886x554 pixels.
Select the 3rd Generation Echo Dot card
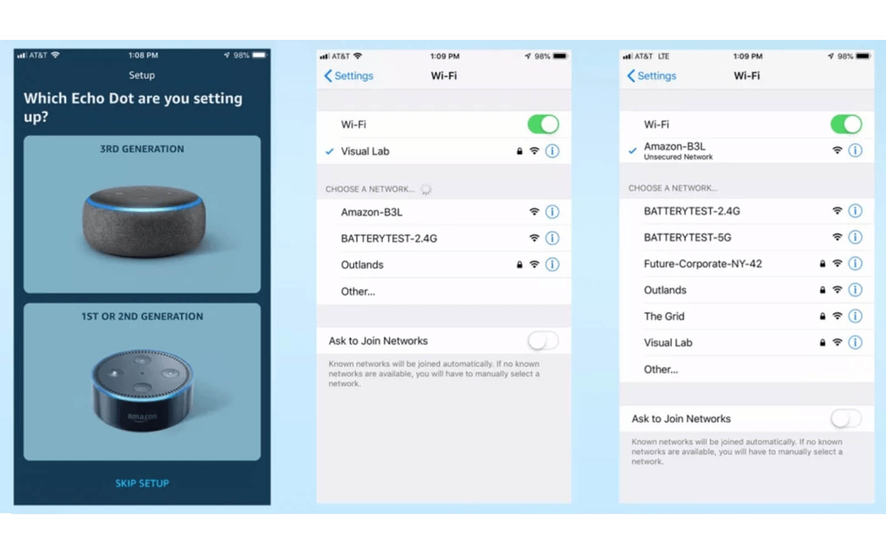click(x=142, y=214)
